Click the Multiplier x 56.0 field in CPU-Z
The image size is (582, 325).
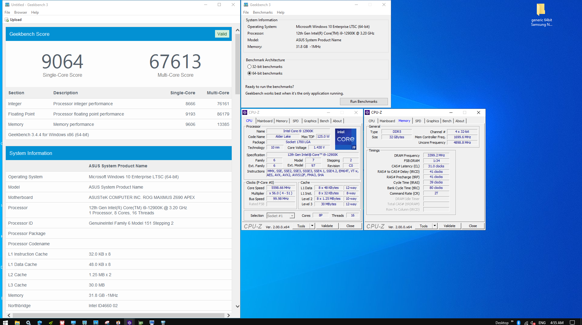281,193
